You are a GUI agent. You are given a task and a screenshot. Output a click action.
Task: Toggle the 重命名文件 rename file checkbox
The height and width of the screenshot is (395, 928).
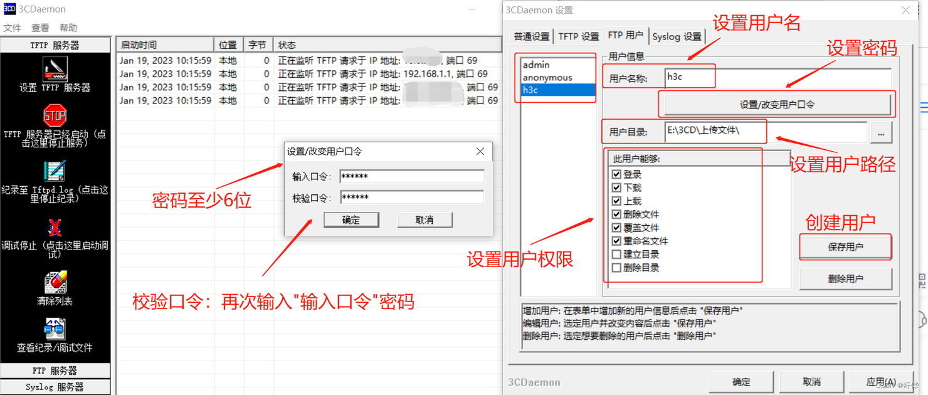(616, 241)
